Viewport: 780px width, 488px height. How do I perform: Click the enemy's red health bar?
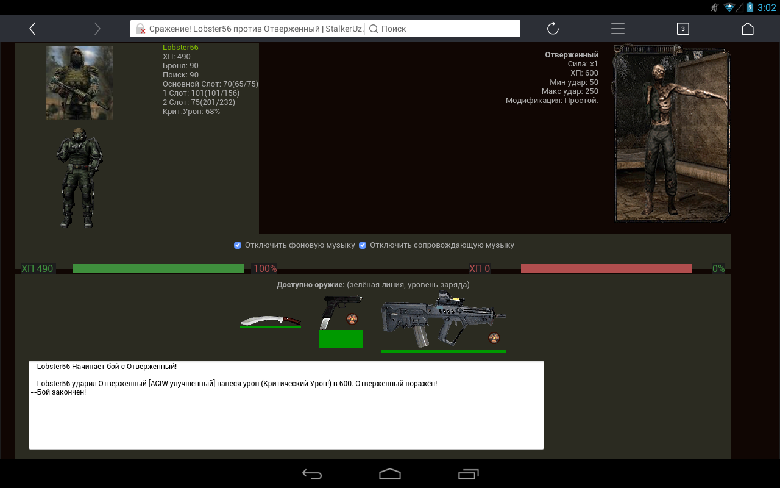click(606, 268)
